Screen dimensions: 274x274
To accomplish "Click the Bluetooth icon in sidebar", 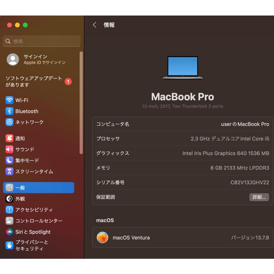I will point(9,111).
